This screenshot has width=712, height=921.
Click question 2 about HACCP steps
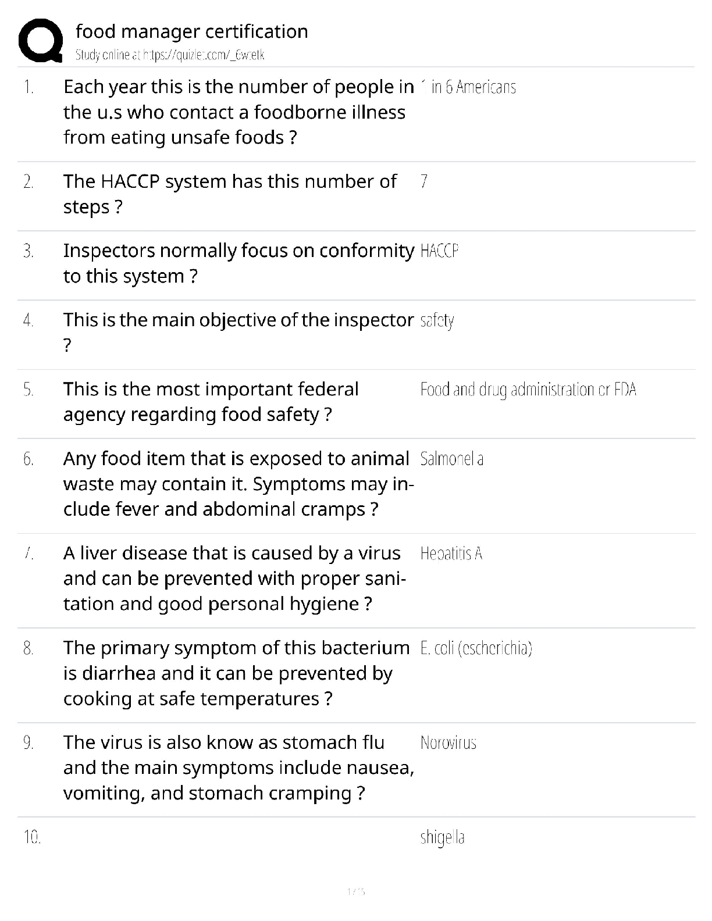point(230,194)
